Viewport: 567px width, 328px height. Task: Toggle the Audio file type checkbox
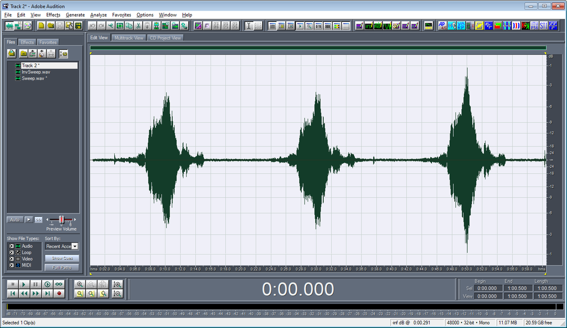[12, 246]
